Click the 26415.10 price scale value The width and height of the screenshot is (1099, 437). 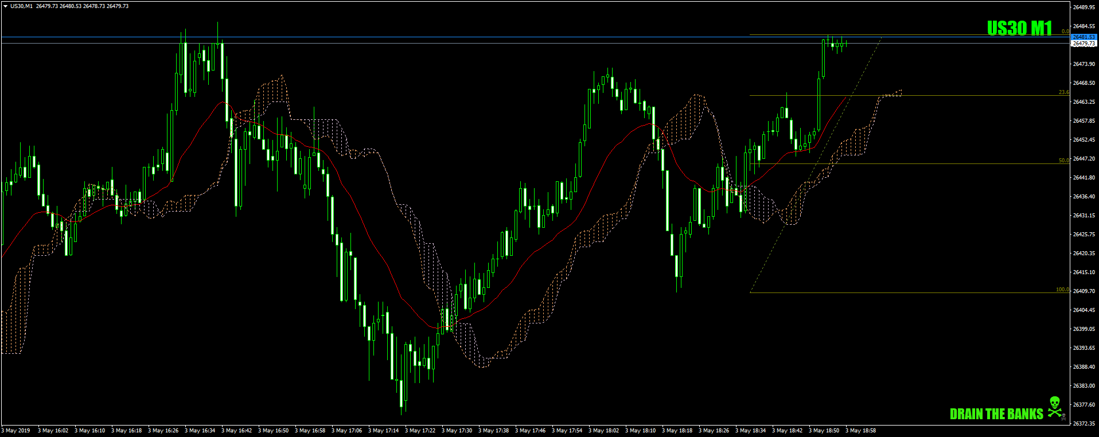pos(1084,272)
